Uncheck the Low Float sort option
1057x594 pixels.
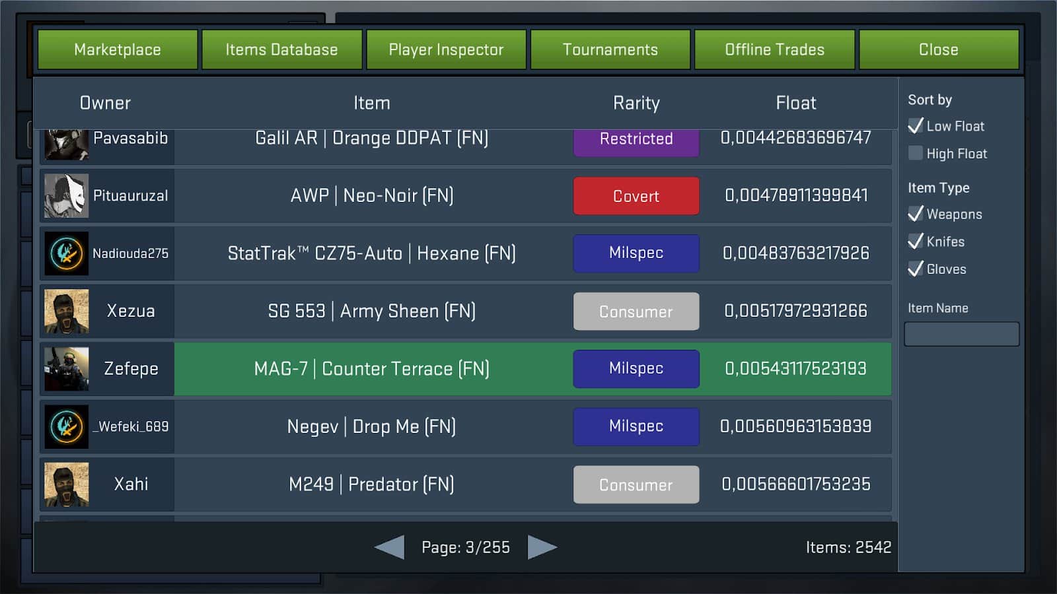916,126
